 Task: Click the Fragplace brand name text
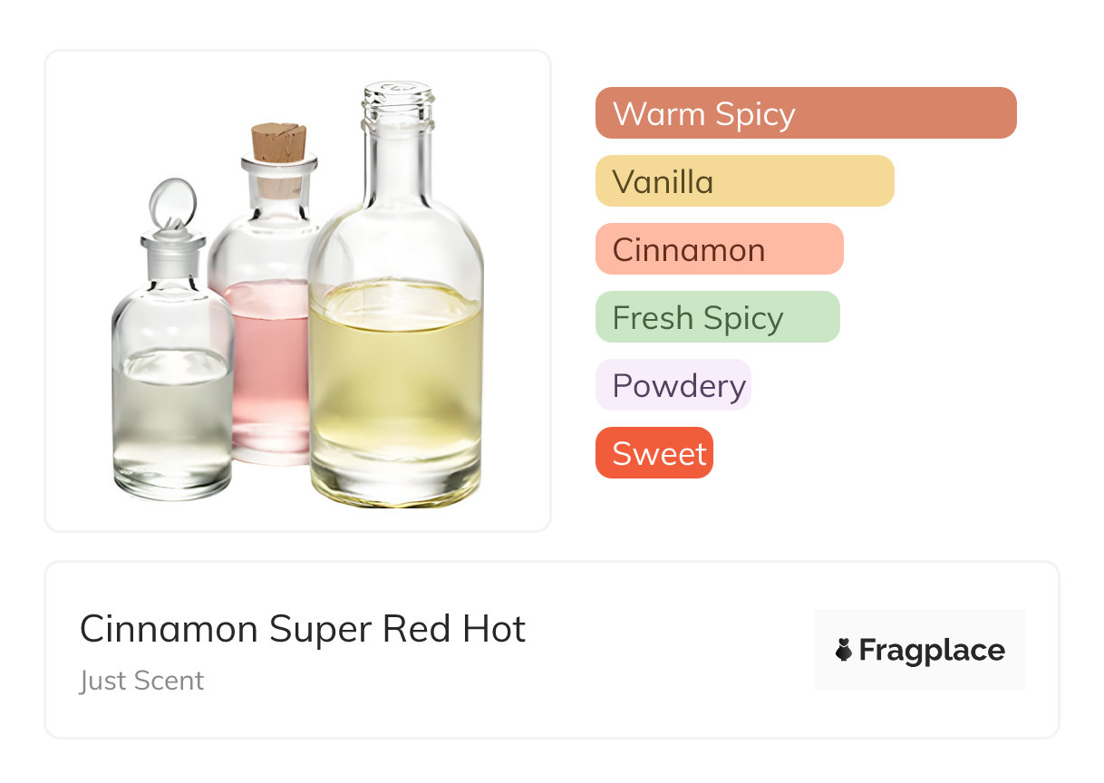pyautogui.click(x=931, y=650)
